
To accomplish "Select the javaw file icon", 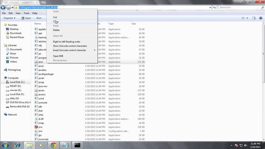I will tap(36, 90).
